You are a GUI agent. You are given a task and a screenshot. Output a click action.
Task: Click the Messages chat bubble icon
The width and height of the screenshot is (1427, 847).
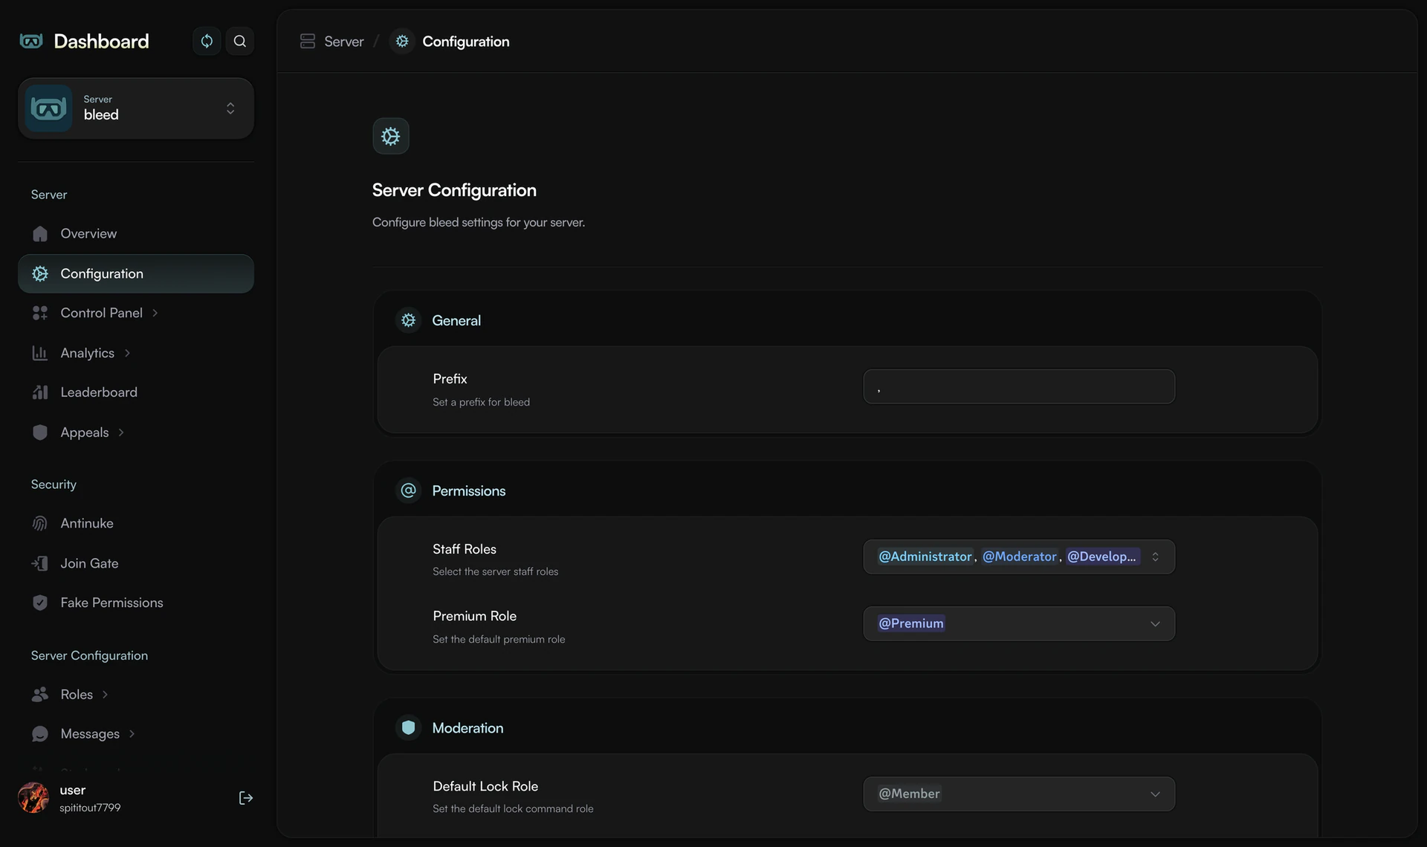40,734
